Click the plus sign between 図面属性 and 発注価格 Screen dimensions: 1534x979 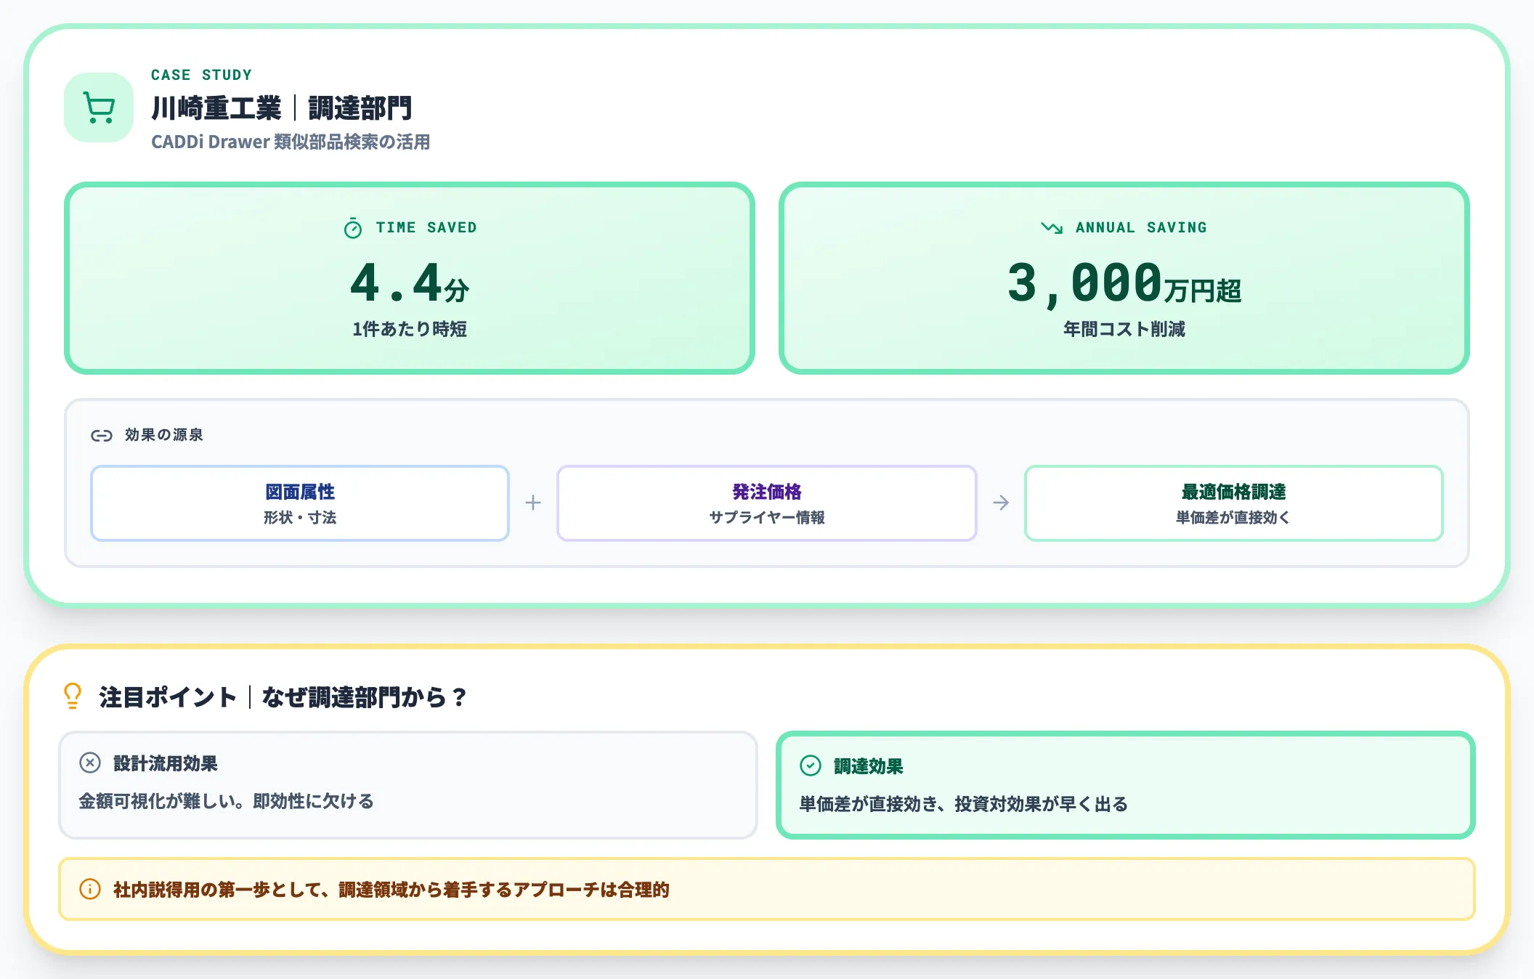[x=533, y=502]
